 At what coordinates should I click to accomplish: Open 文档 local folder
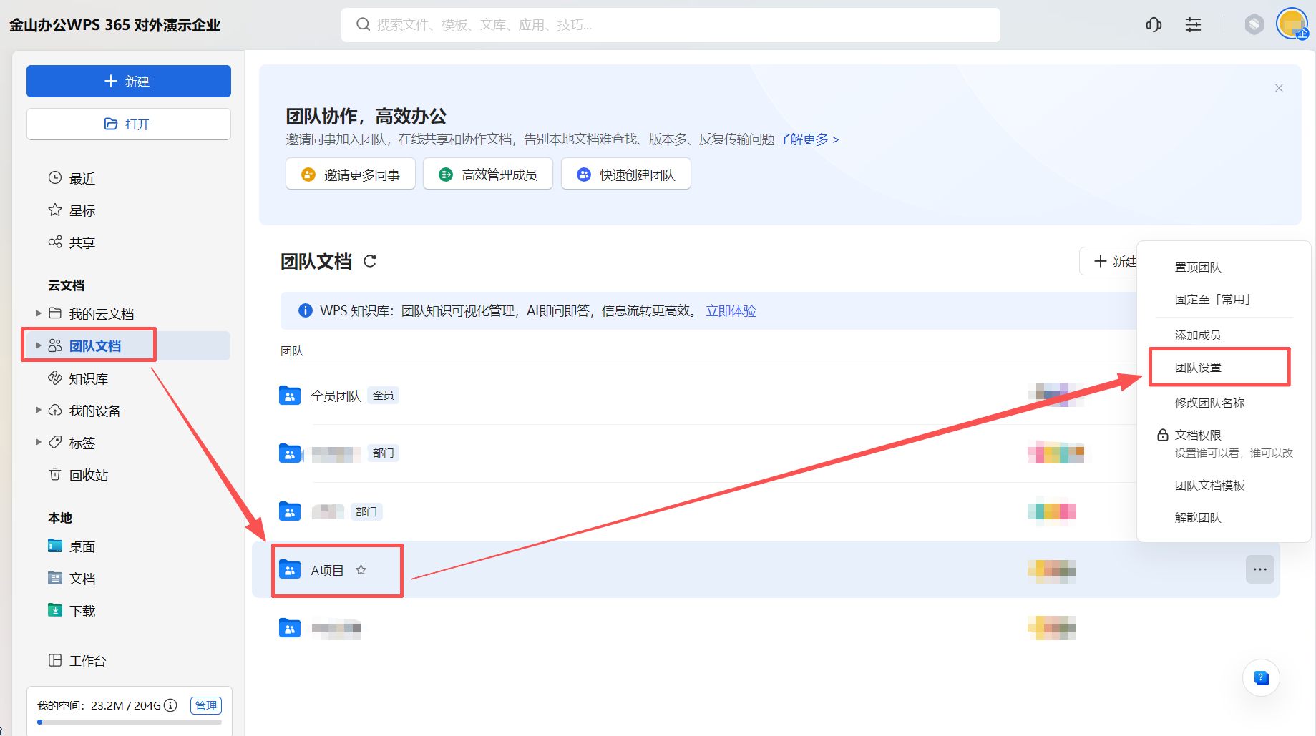click(72, 579)
